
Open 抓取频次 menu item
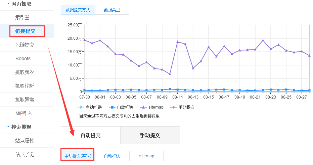(x=25, y=72)
